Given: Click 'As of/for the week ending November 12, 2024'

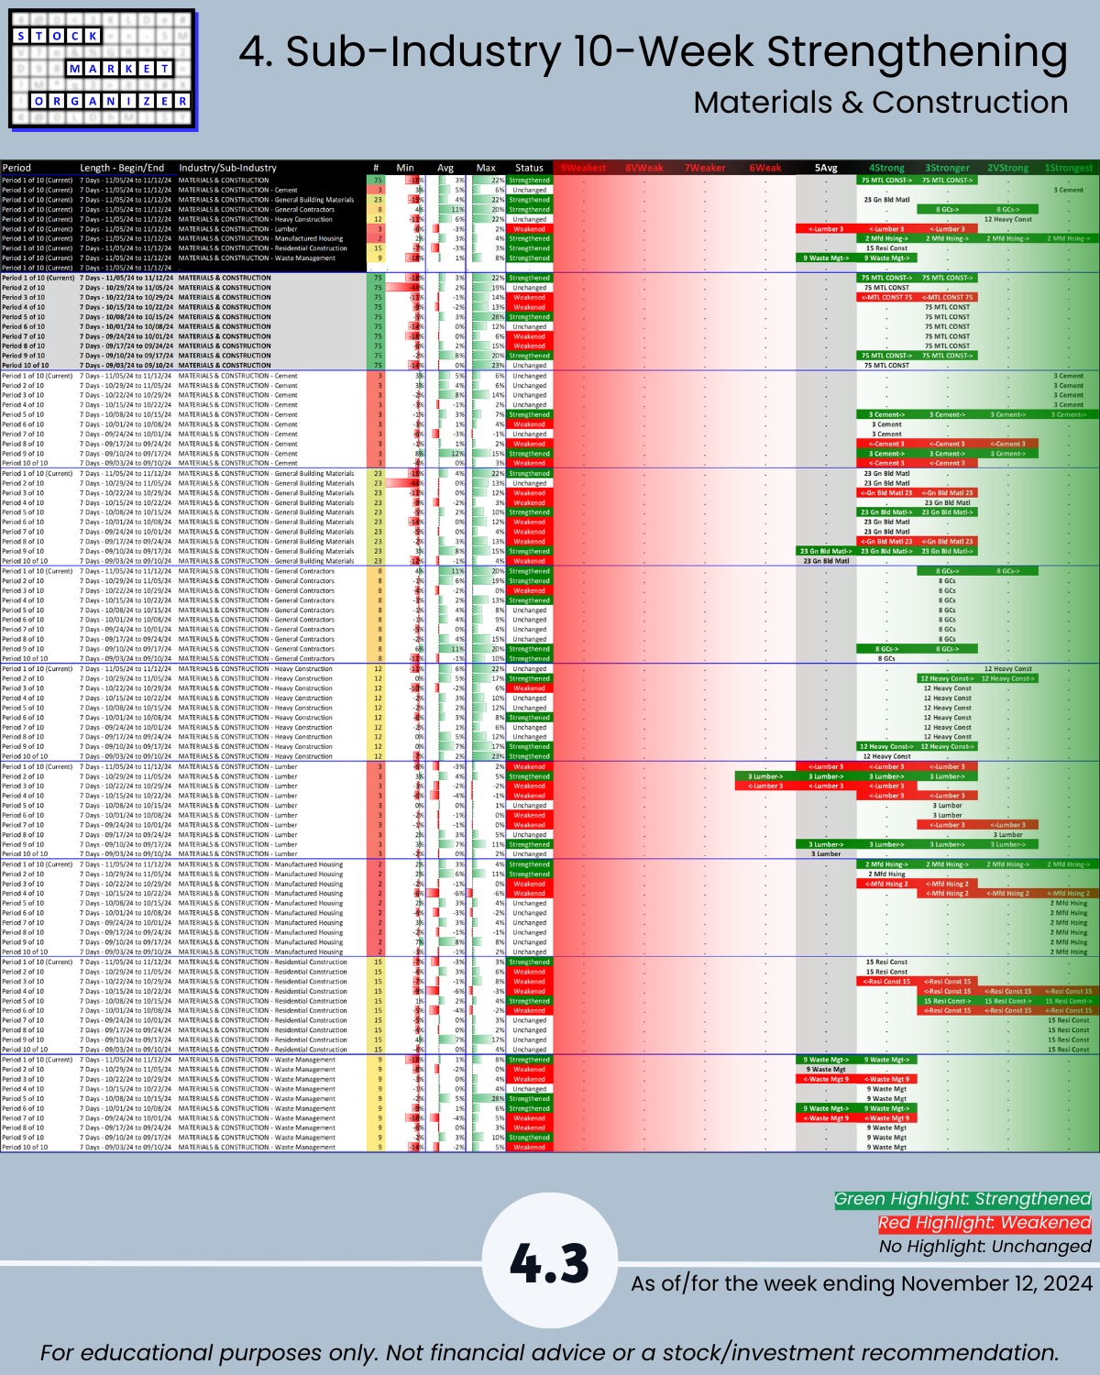Looking at the screenshot, I should [862, 1283].
